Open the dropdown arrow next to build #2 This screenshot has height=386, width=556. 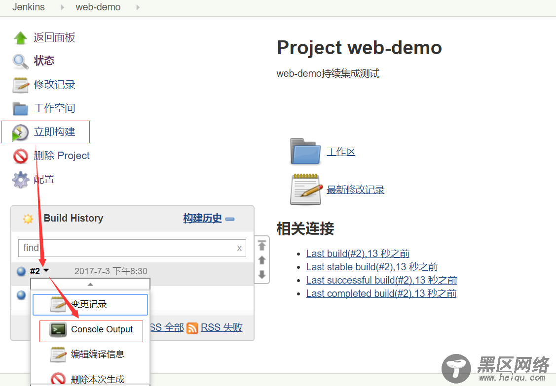tap(46, 270)
